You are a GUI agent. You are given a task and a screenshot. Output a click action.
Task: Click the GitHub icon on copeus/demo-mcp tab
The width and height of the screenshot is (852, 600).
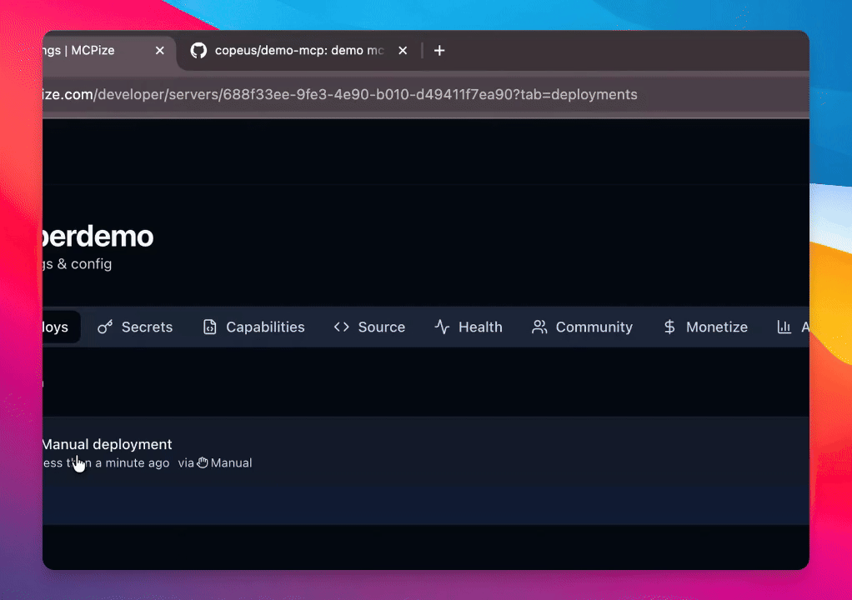click(198, 51)
